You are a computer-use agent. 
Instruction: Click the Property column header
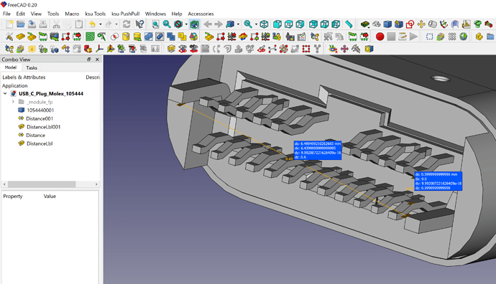point(13,197)
